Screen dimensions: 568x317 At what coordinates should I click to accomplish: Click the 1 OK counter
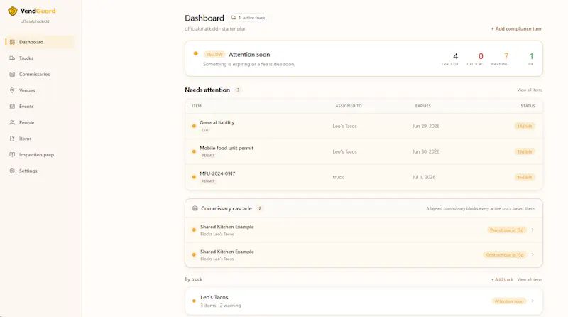click(x=531, y=59)
